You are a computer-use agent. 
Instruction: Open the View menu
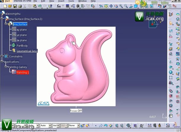[x=52, y=1]
